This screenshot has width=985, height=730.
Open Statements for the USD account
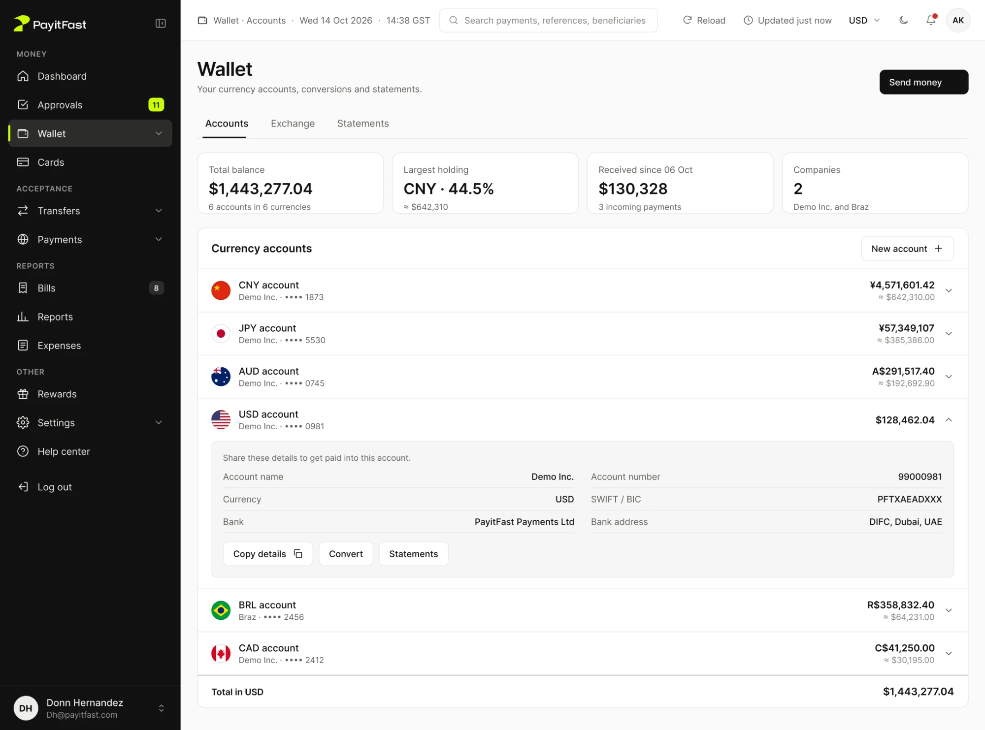(x=413, y=554)
